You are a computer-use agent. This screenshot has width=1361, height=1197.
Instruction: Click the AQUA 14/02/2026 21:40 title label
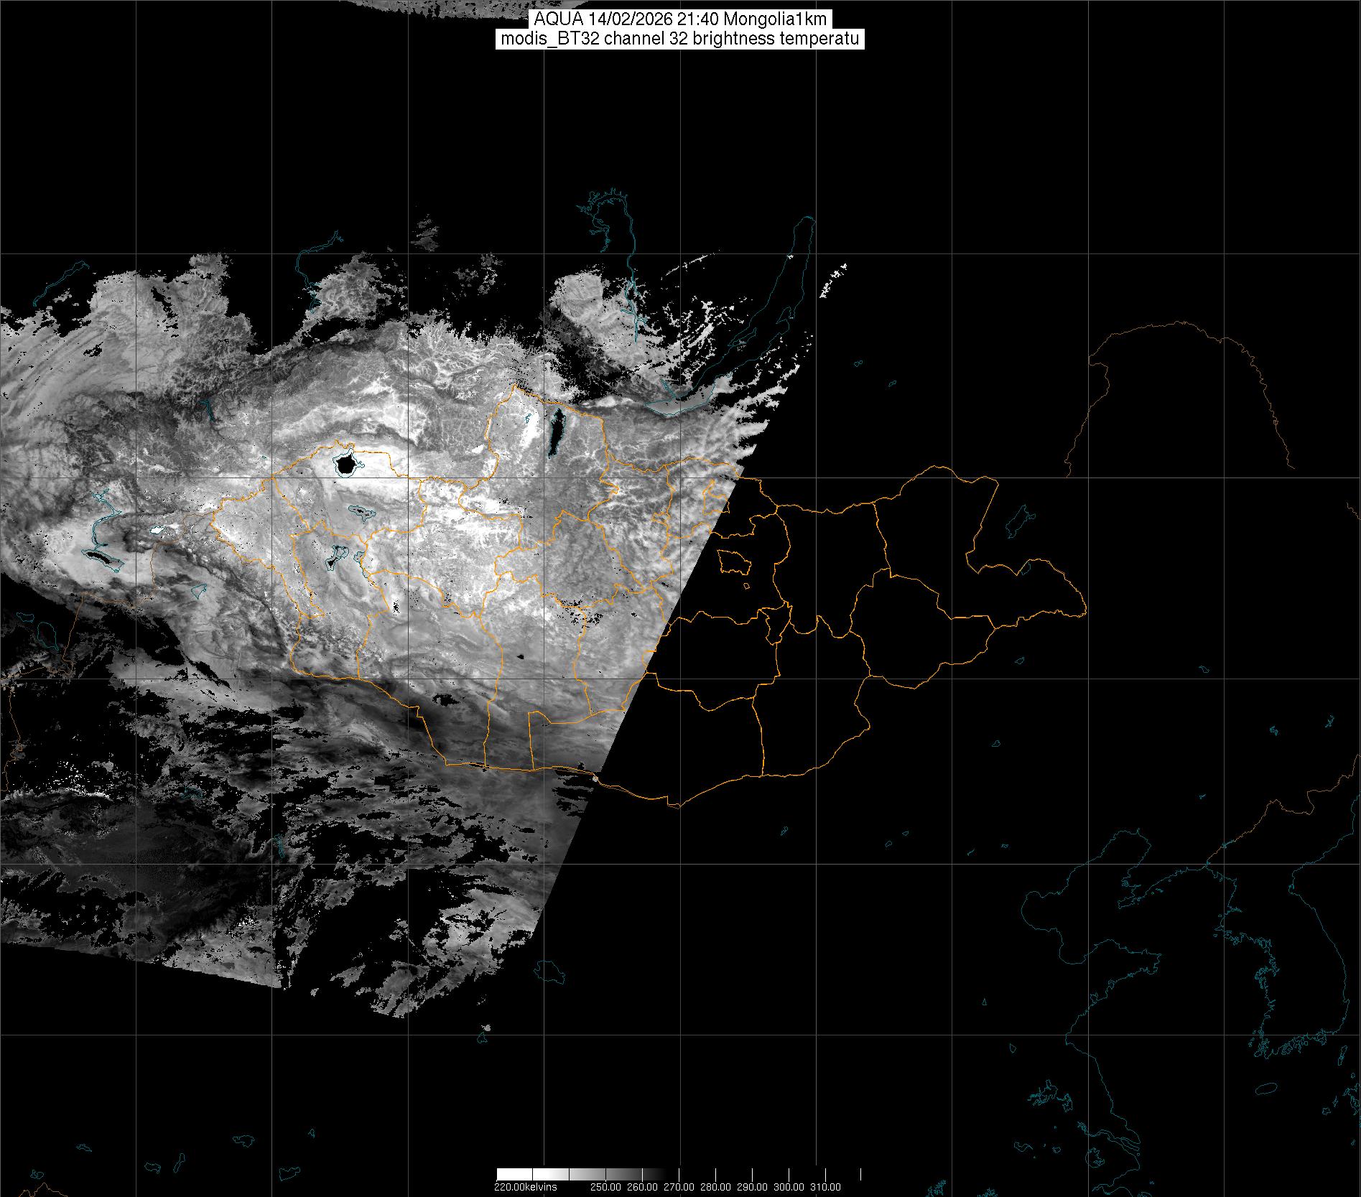(679, 19)
